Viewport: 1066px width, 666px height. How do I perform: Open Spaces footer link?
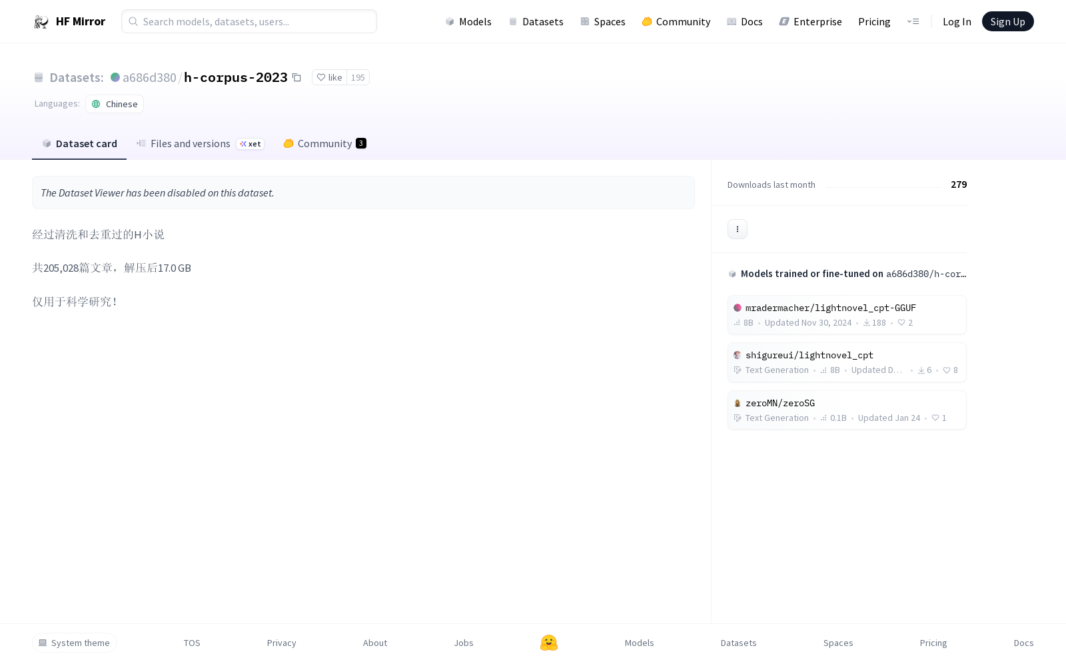click(838, 643)
